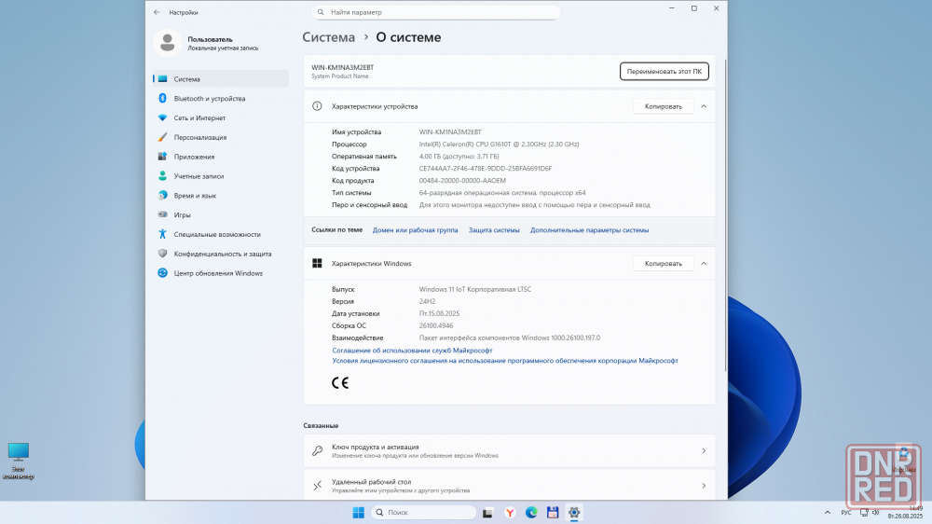Click the Конфиденциальность и защита shield icon
The height and width of the screenshot is (524, 932).
tap(162, 254)
